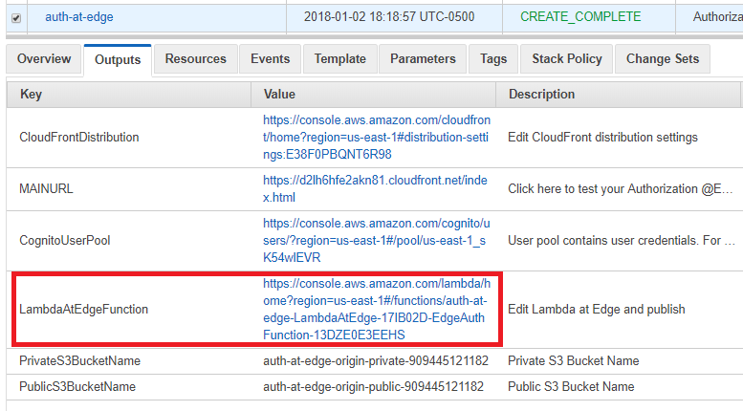Image resolution: width=743 pixels, height=411 pixels.
Task: Open the Stack Policy tab
Action: (x=567, y=58)
